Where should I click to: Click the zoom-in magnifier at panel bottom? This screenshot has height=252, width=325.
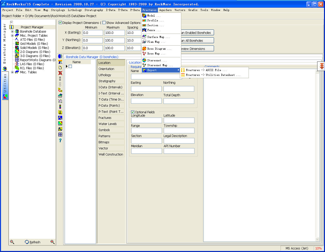point(12,242)
